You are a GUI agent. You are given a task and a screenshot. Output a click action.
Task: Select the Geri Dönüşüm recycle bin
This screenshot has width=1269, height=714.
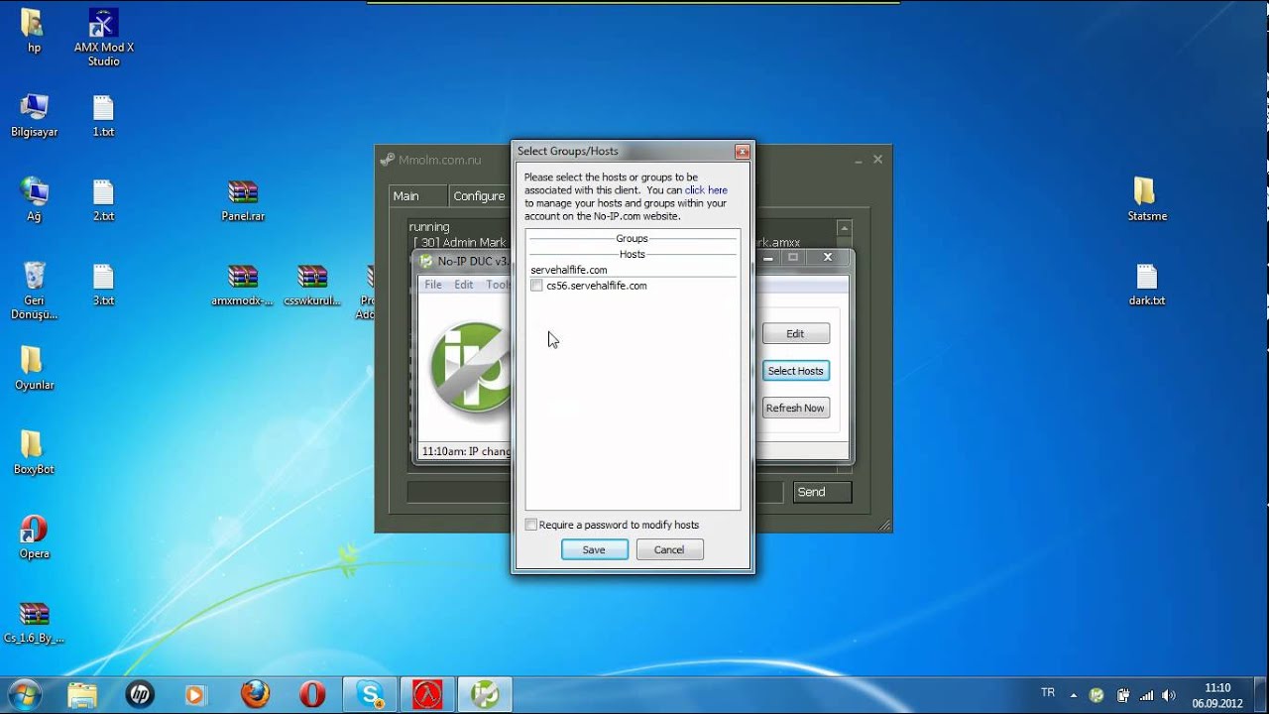point(34,290)
